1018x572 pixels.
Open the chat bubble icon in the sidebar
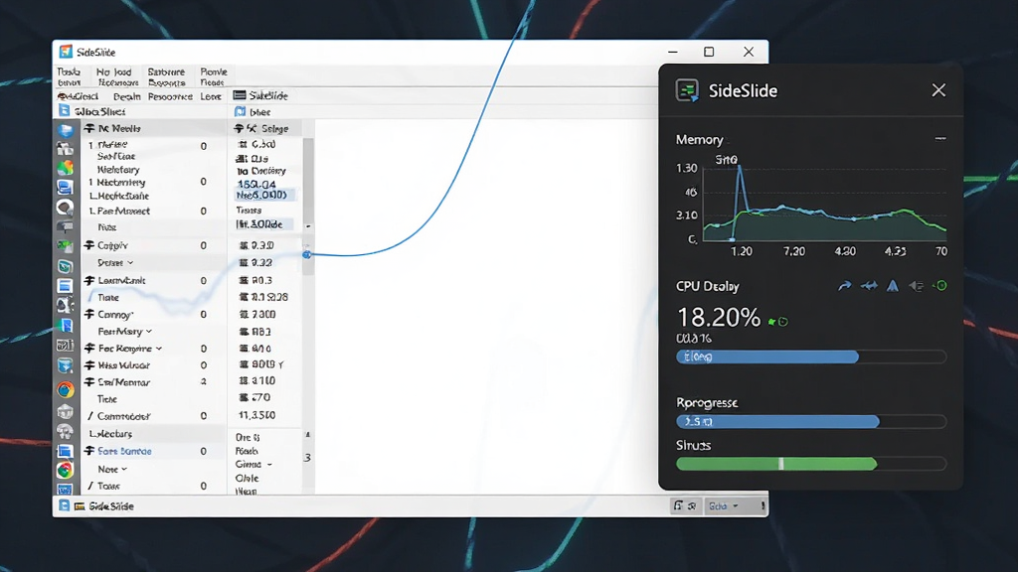click(65, 208)
